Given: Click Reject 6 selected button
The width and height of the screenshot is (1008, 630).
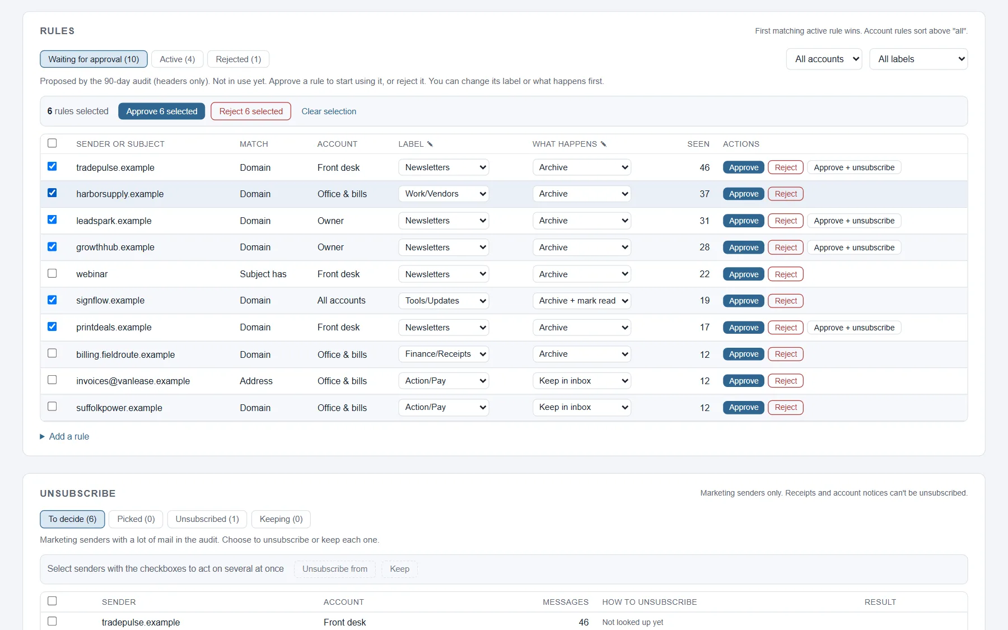Looking at the screenshot, I should tap(251, 111).
